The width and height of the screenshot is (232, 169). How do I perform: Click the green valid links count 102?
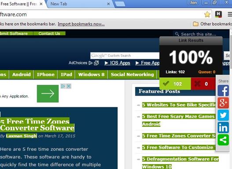(175, 84)
